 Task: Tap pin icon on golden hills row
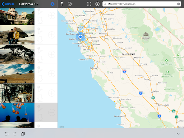click(40, 69)
